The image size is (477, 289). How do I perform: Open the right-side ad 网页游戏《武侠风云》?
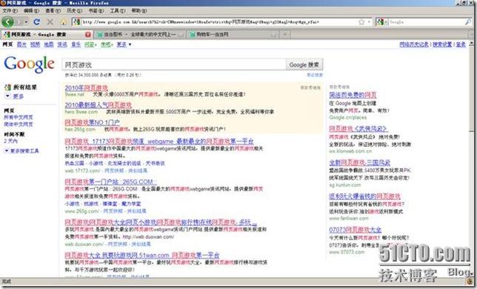click(358, 129)
